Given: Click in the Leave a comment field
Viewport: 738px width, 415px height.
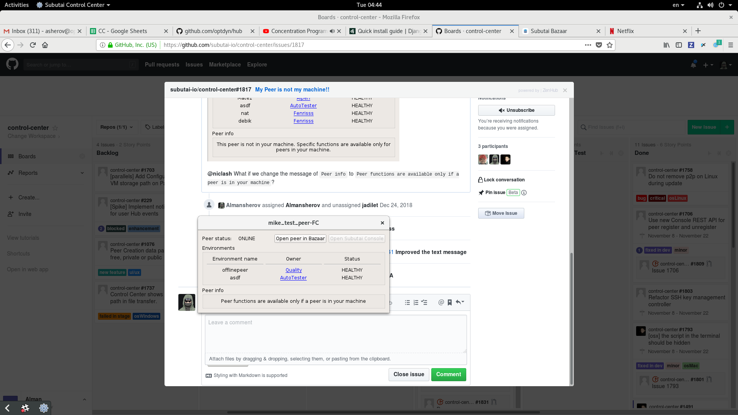Looking at the screenshot, I should [x=335, y=334].
